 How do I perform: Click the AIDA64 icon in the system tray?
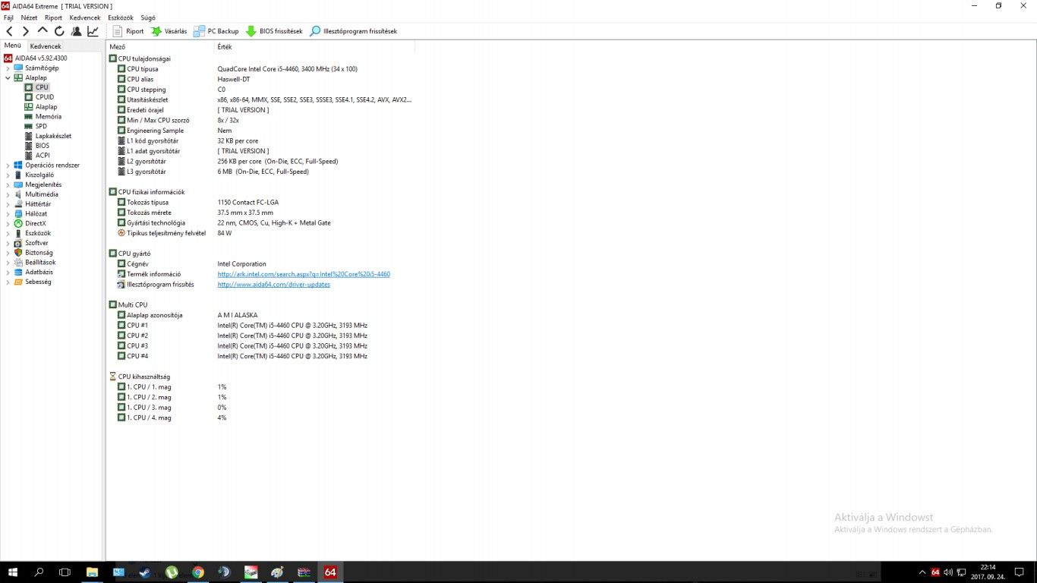[935, 572]
